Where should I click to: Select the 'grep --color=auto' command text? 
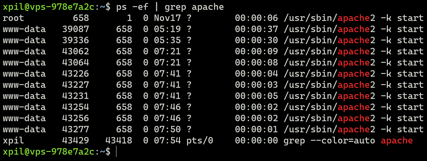329,140
